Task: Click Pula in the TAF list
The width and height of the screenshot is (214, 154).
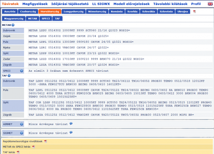Action: tap(13, 93)
